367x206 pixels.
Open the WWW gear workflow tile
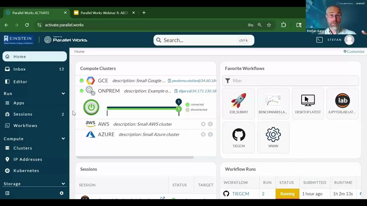point(273,137)
